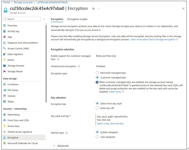Click the purple Tags icon
The image size is (189, 150).
click(4, 37)
